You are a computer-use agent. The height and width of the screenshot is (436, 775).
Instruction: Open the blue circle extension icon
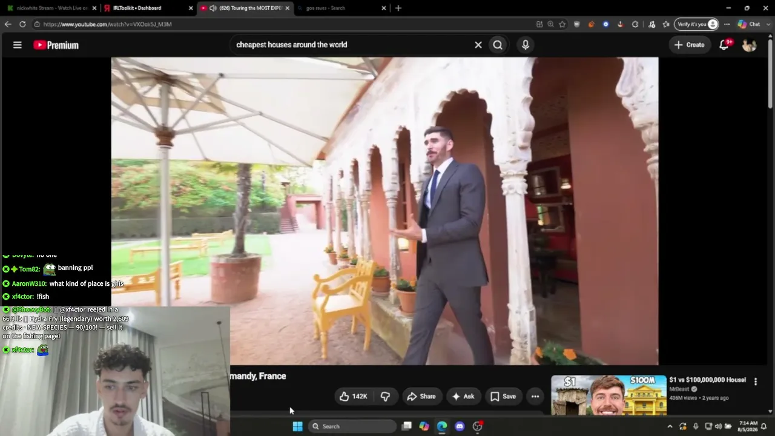click(606, 24)
